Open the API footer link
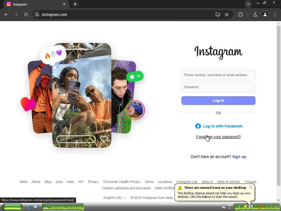The height and width of the screenshot is (211, 281). pyautogui.click(x=81, y=182)
